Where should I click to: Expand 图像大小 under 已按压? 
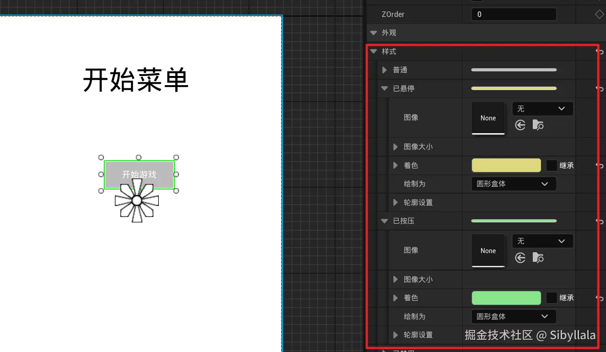coord(395,279)
